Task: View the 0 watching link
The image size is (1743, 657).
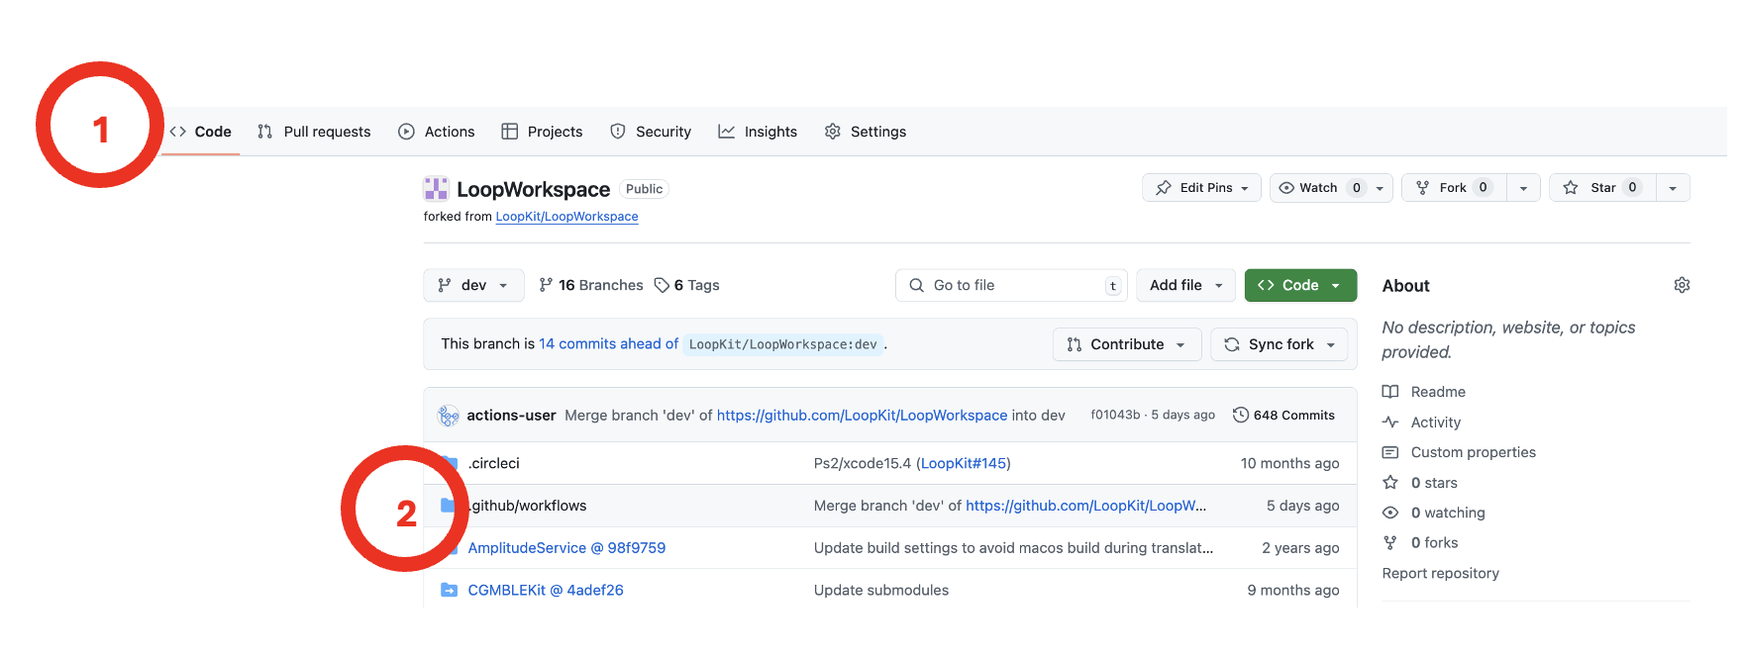Action: click(x=1448, y=513)
